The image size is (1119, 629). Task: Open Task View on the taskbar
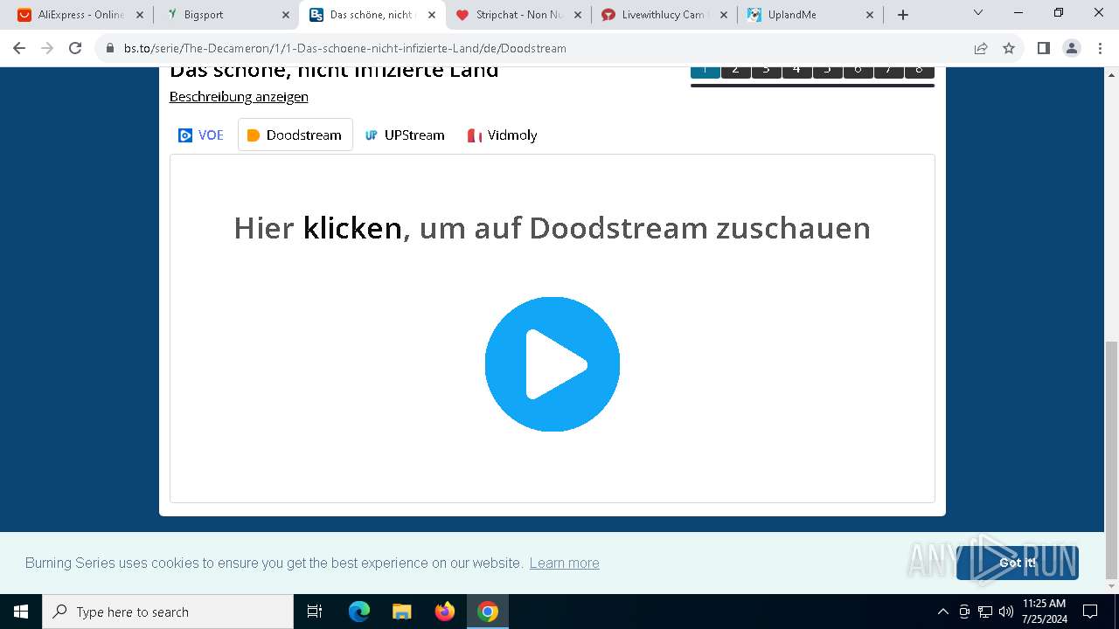315,612
